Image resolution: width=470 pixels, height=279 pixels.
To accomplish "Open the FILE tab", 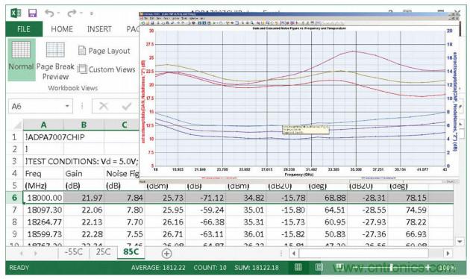I will coord(24,29).
